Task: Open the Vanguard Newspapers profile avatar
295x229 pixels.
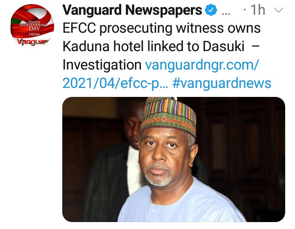Action: tap(32, 26)
